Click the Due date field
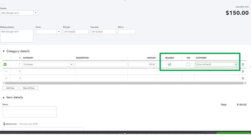Image resolution: width=251 pixels, height=135 pixels. pyautogui.click(x=103, y=32)
